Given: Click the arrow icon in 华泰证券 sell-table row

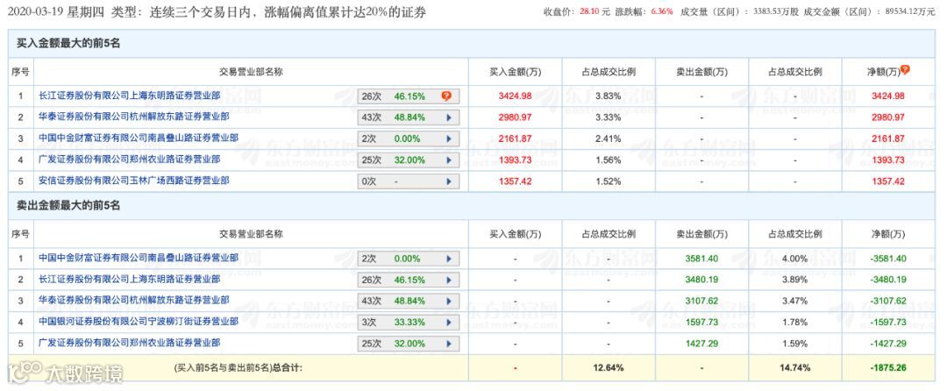Looking at the screenshot, I should pos(449,301).
